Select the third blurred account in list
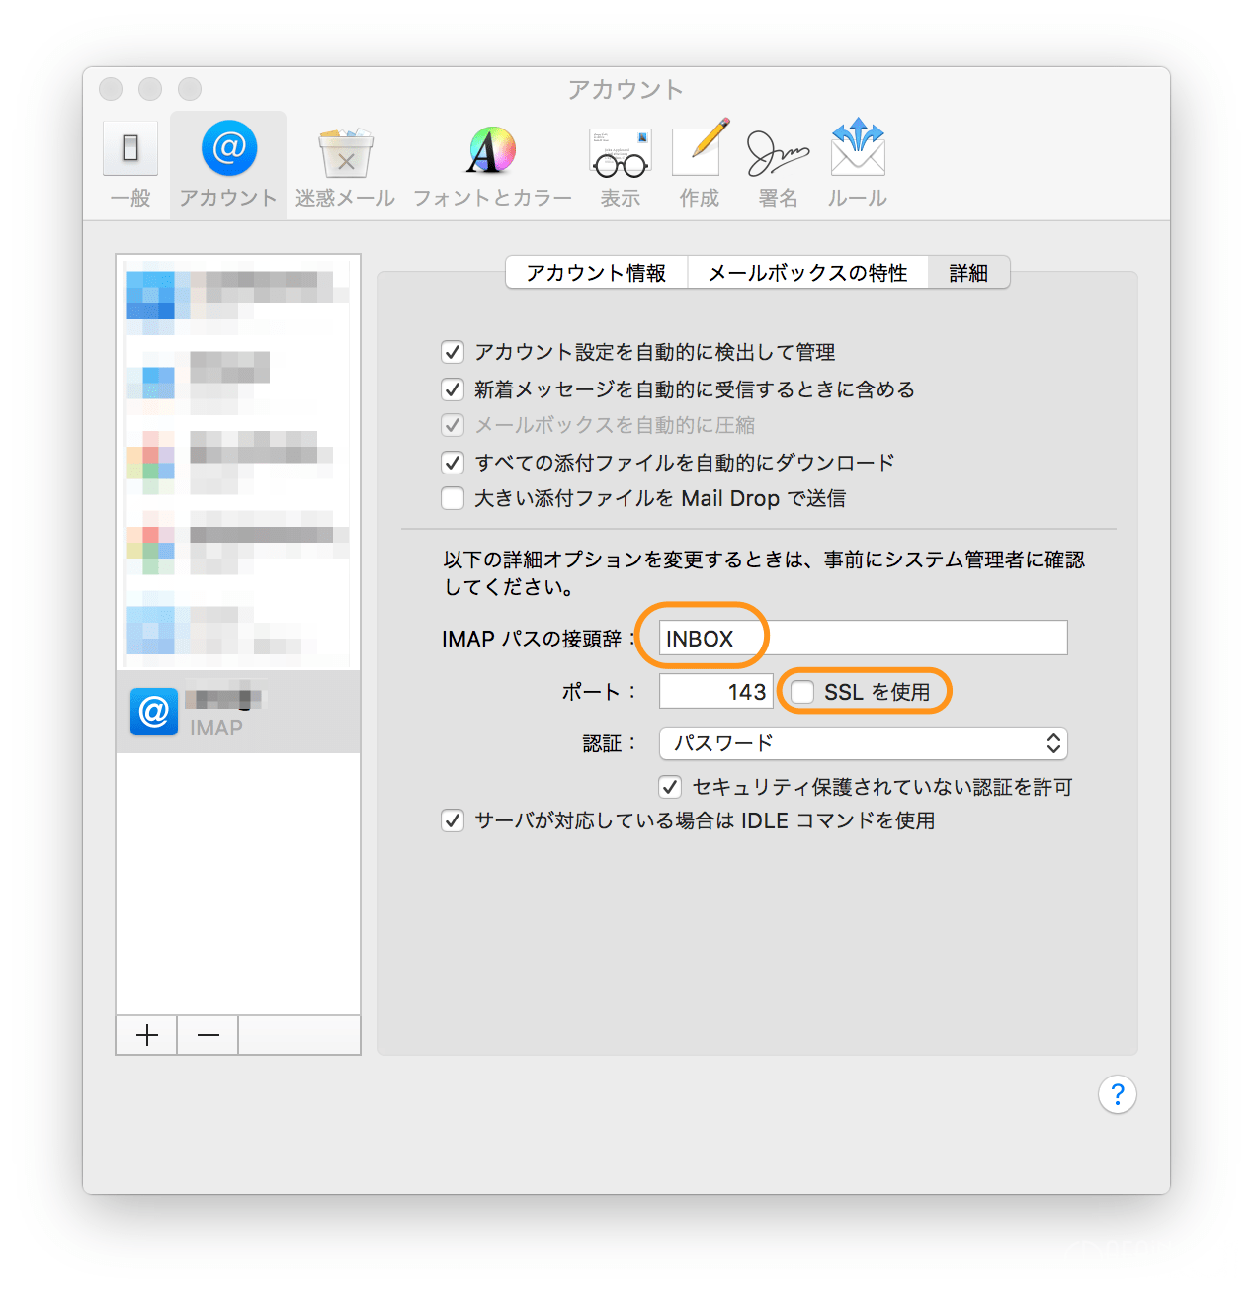1253x1293 pixels. (238, 462)
